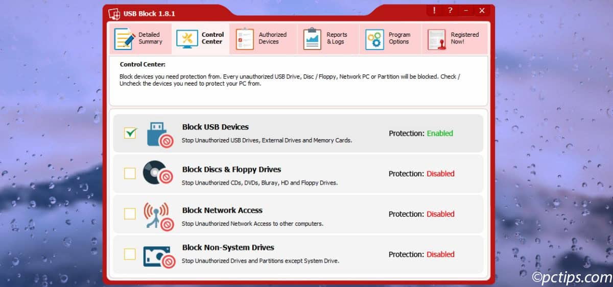Viewport: 613px width, 287px height.
Task: Minimize the USB Block window
Action: click(x=465, y=10)
